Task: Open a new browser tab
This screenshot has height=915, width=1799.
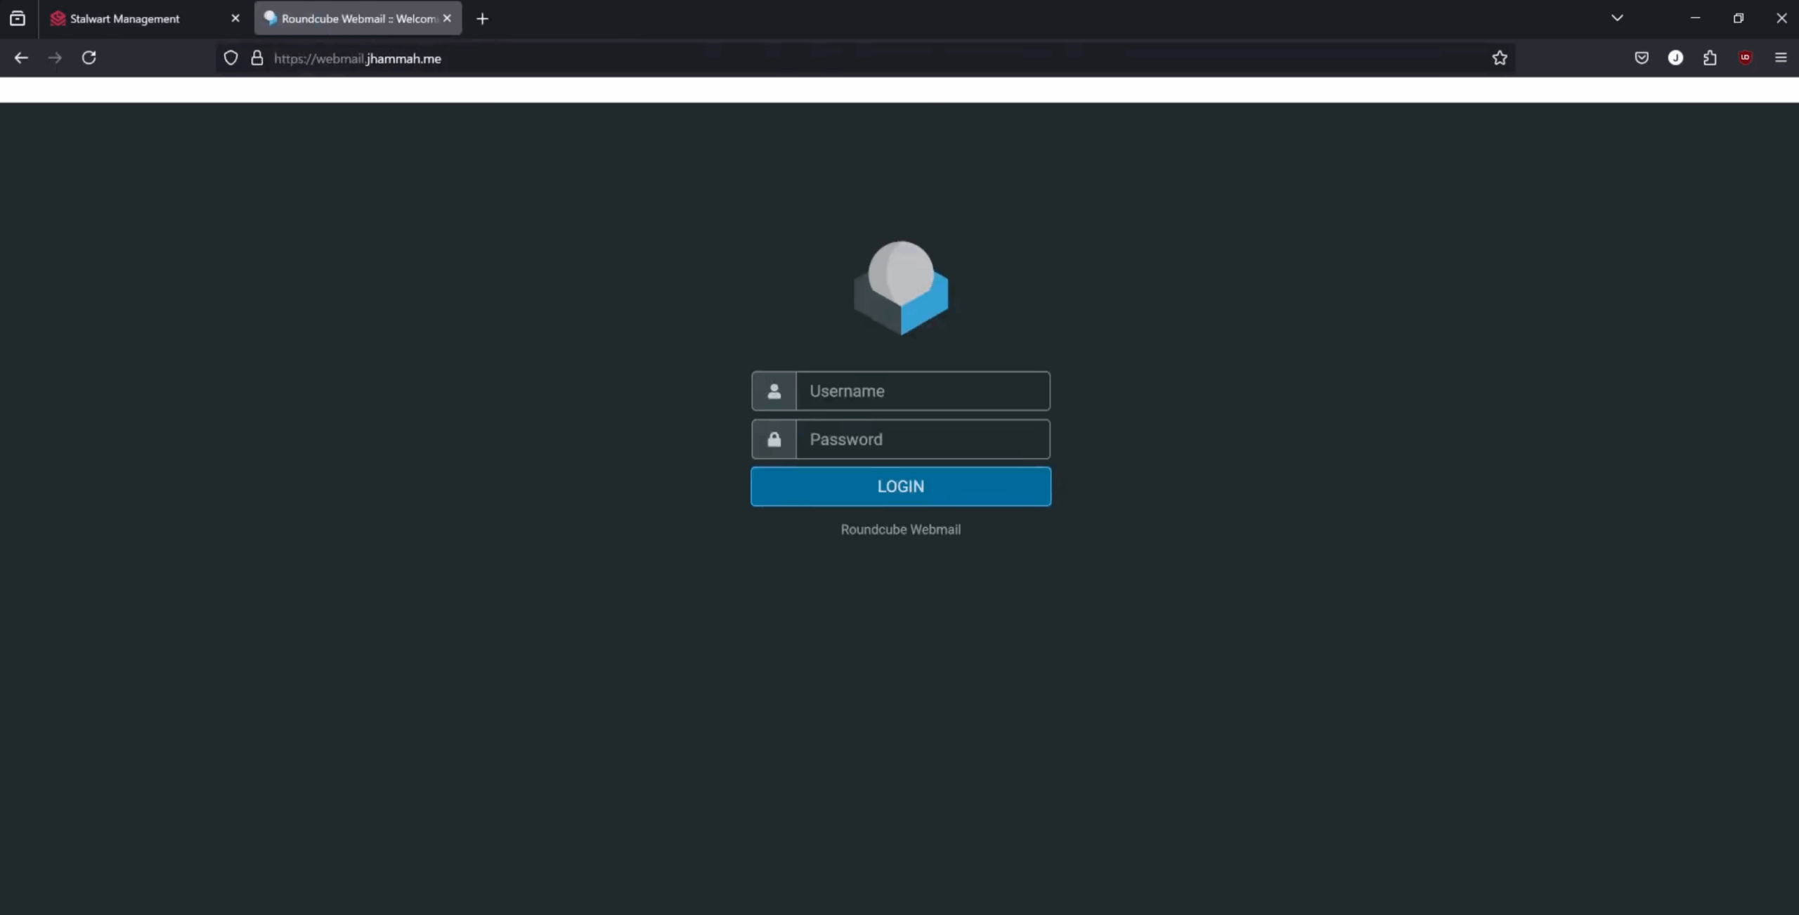Action: (482, 19)
